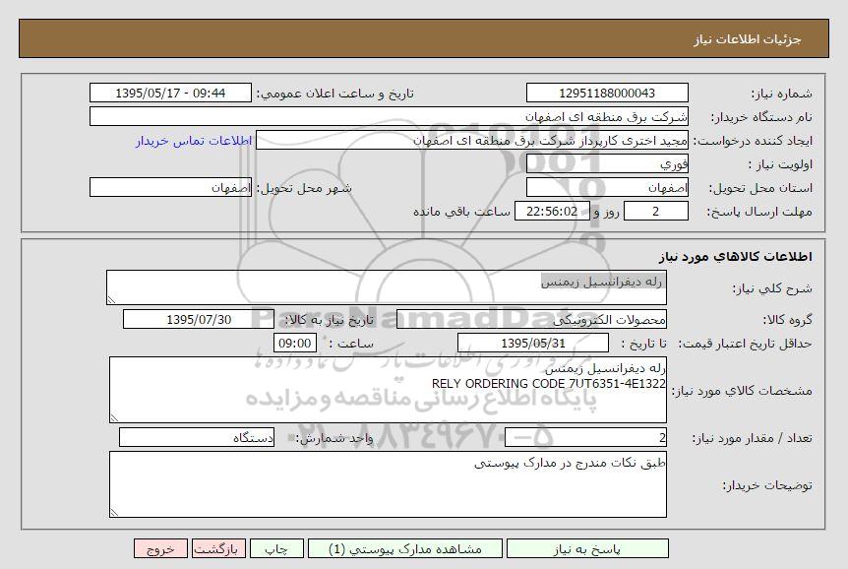Click the label مشخصات کالاي مورد نیاز
Viewport: 848px width, 569px height.
point(742,391)
